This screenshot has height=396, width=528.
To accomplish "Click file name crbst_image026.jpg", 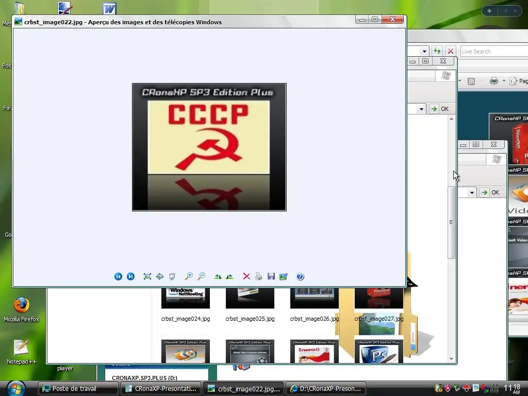I will click(315, 319).
